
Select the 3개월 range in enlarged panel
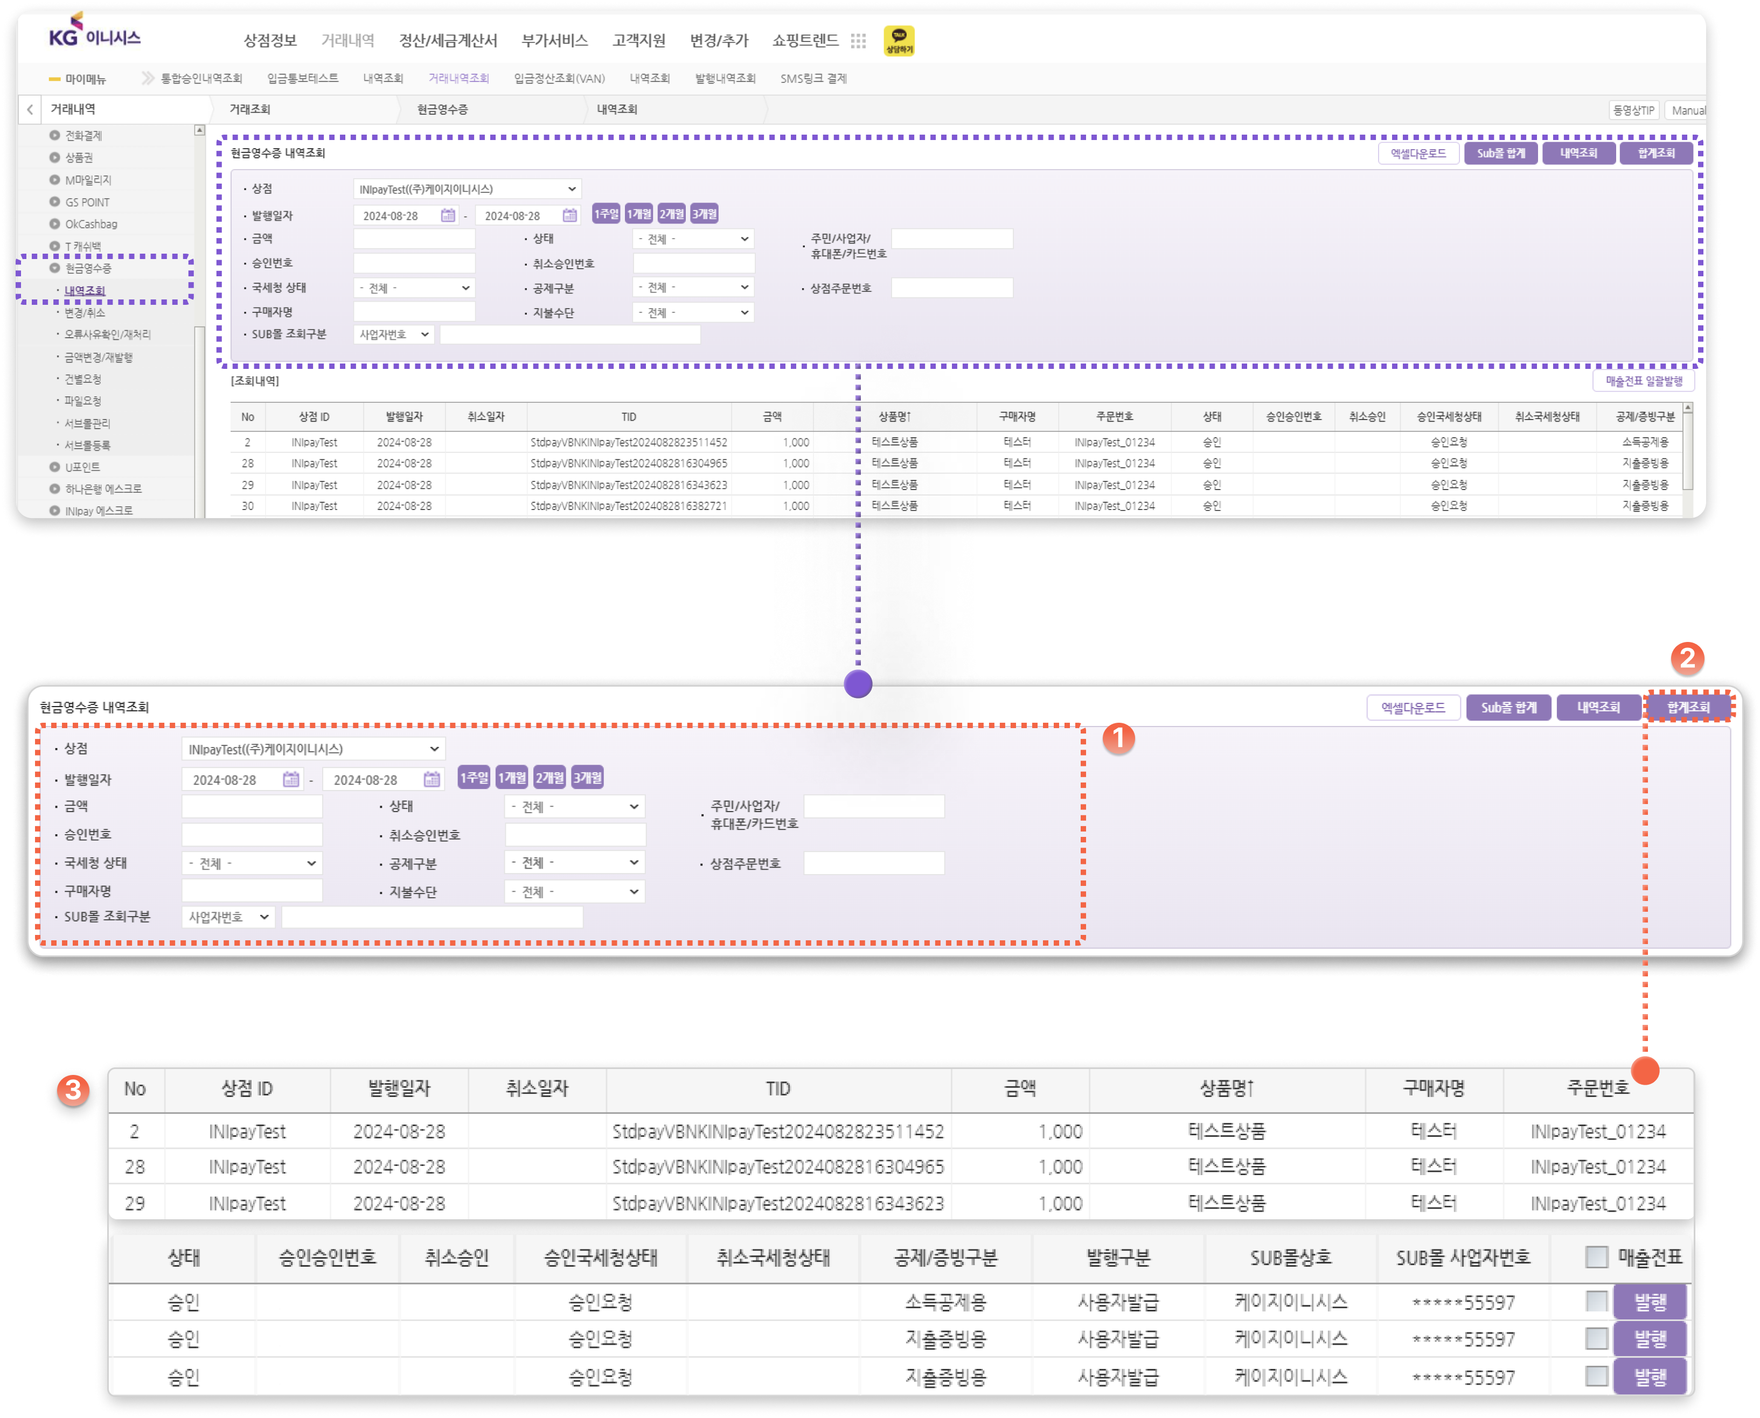click(587, 778)
